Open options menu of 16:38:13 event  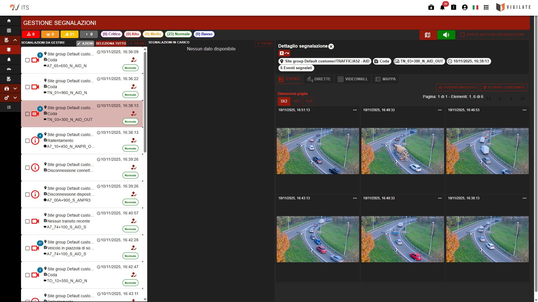(x=525, y=198)
